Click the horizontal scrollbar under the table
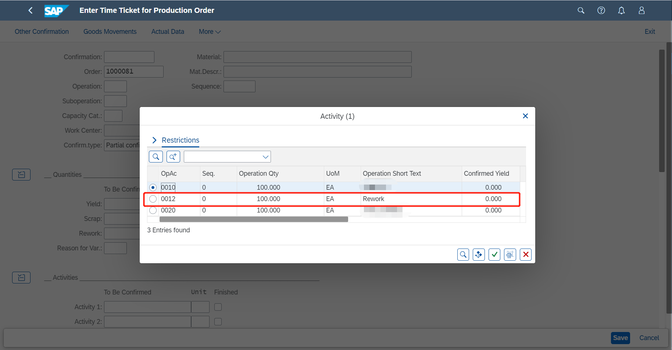 tap(254, 219)
